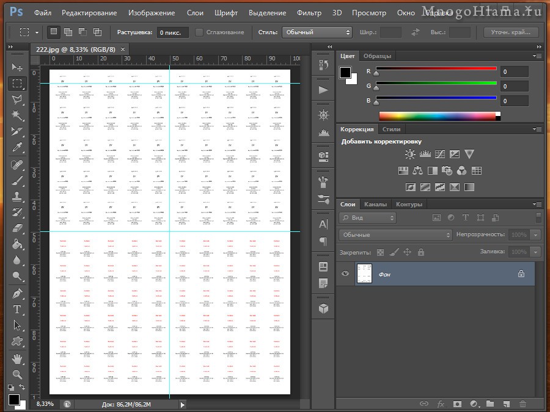
Task: Toggle lock transparent pixels
Action: pos(380,251)
